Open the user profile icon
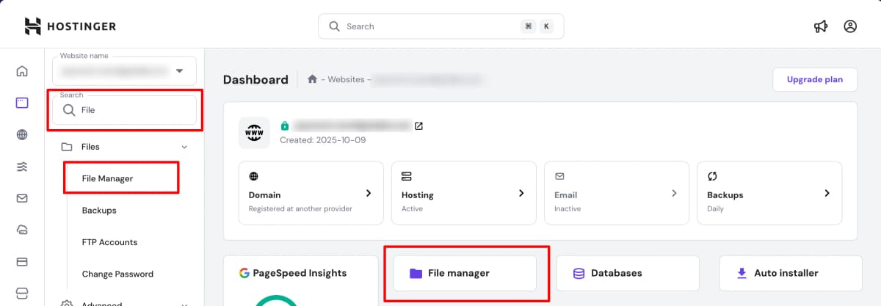Screen dimensions: 881x306 [850, 26]
